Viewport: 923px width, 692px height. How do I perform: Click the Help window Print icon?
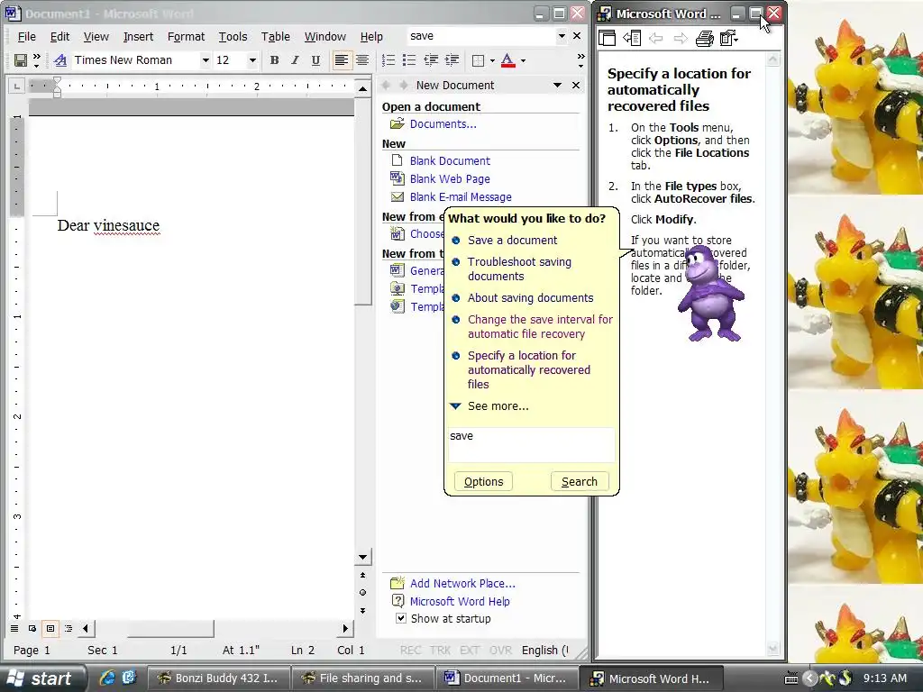click(704, 39)
